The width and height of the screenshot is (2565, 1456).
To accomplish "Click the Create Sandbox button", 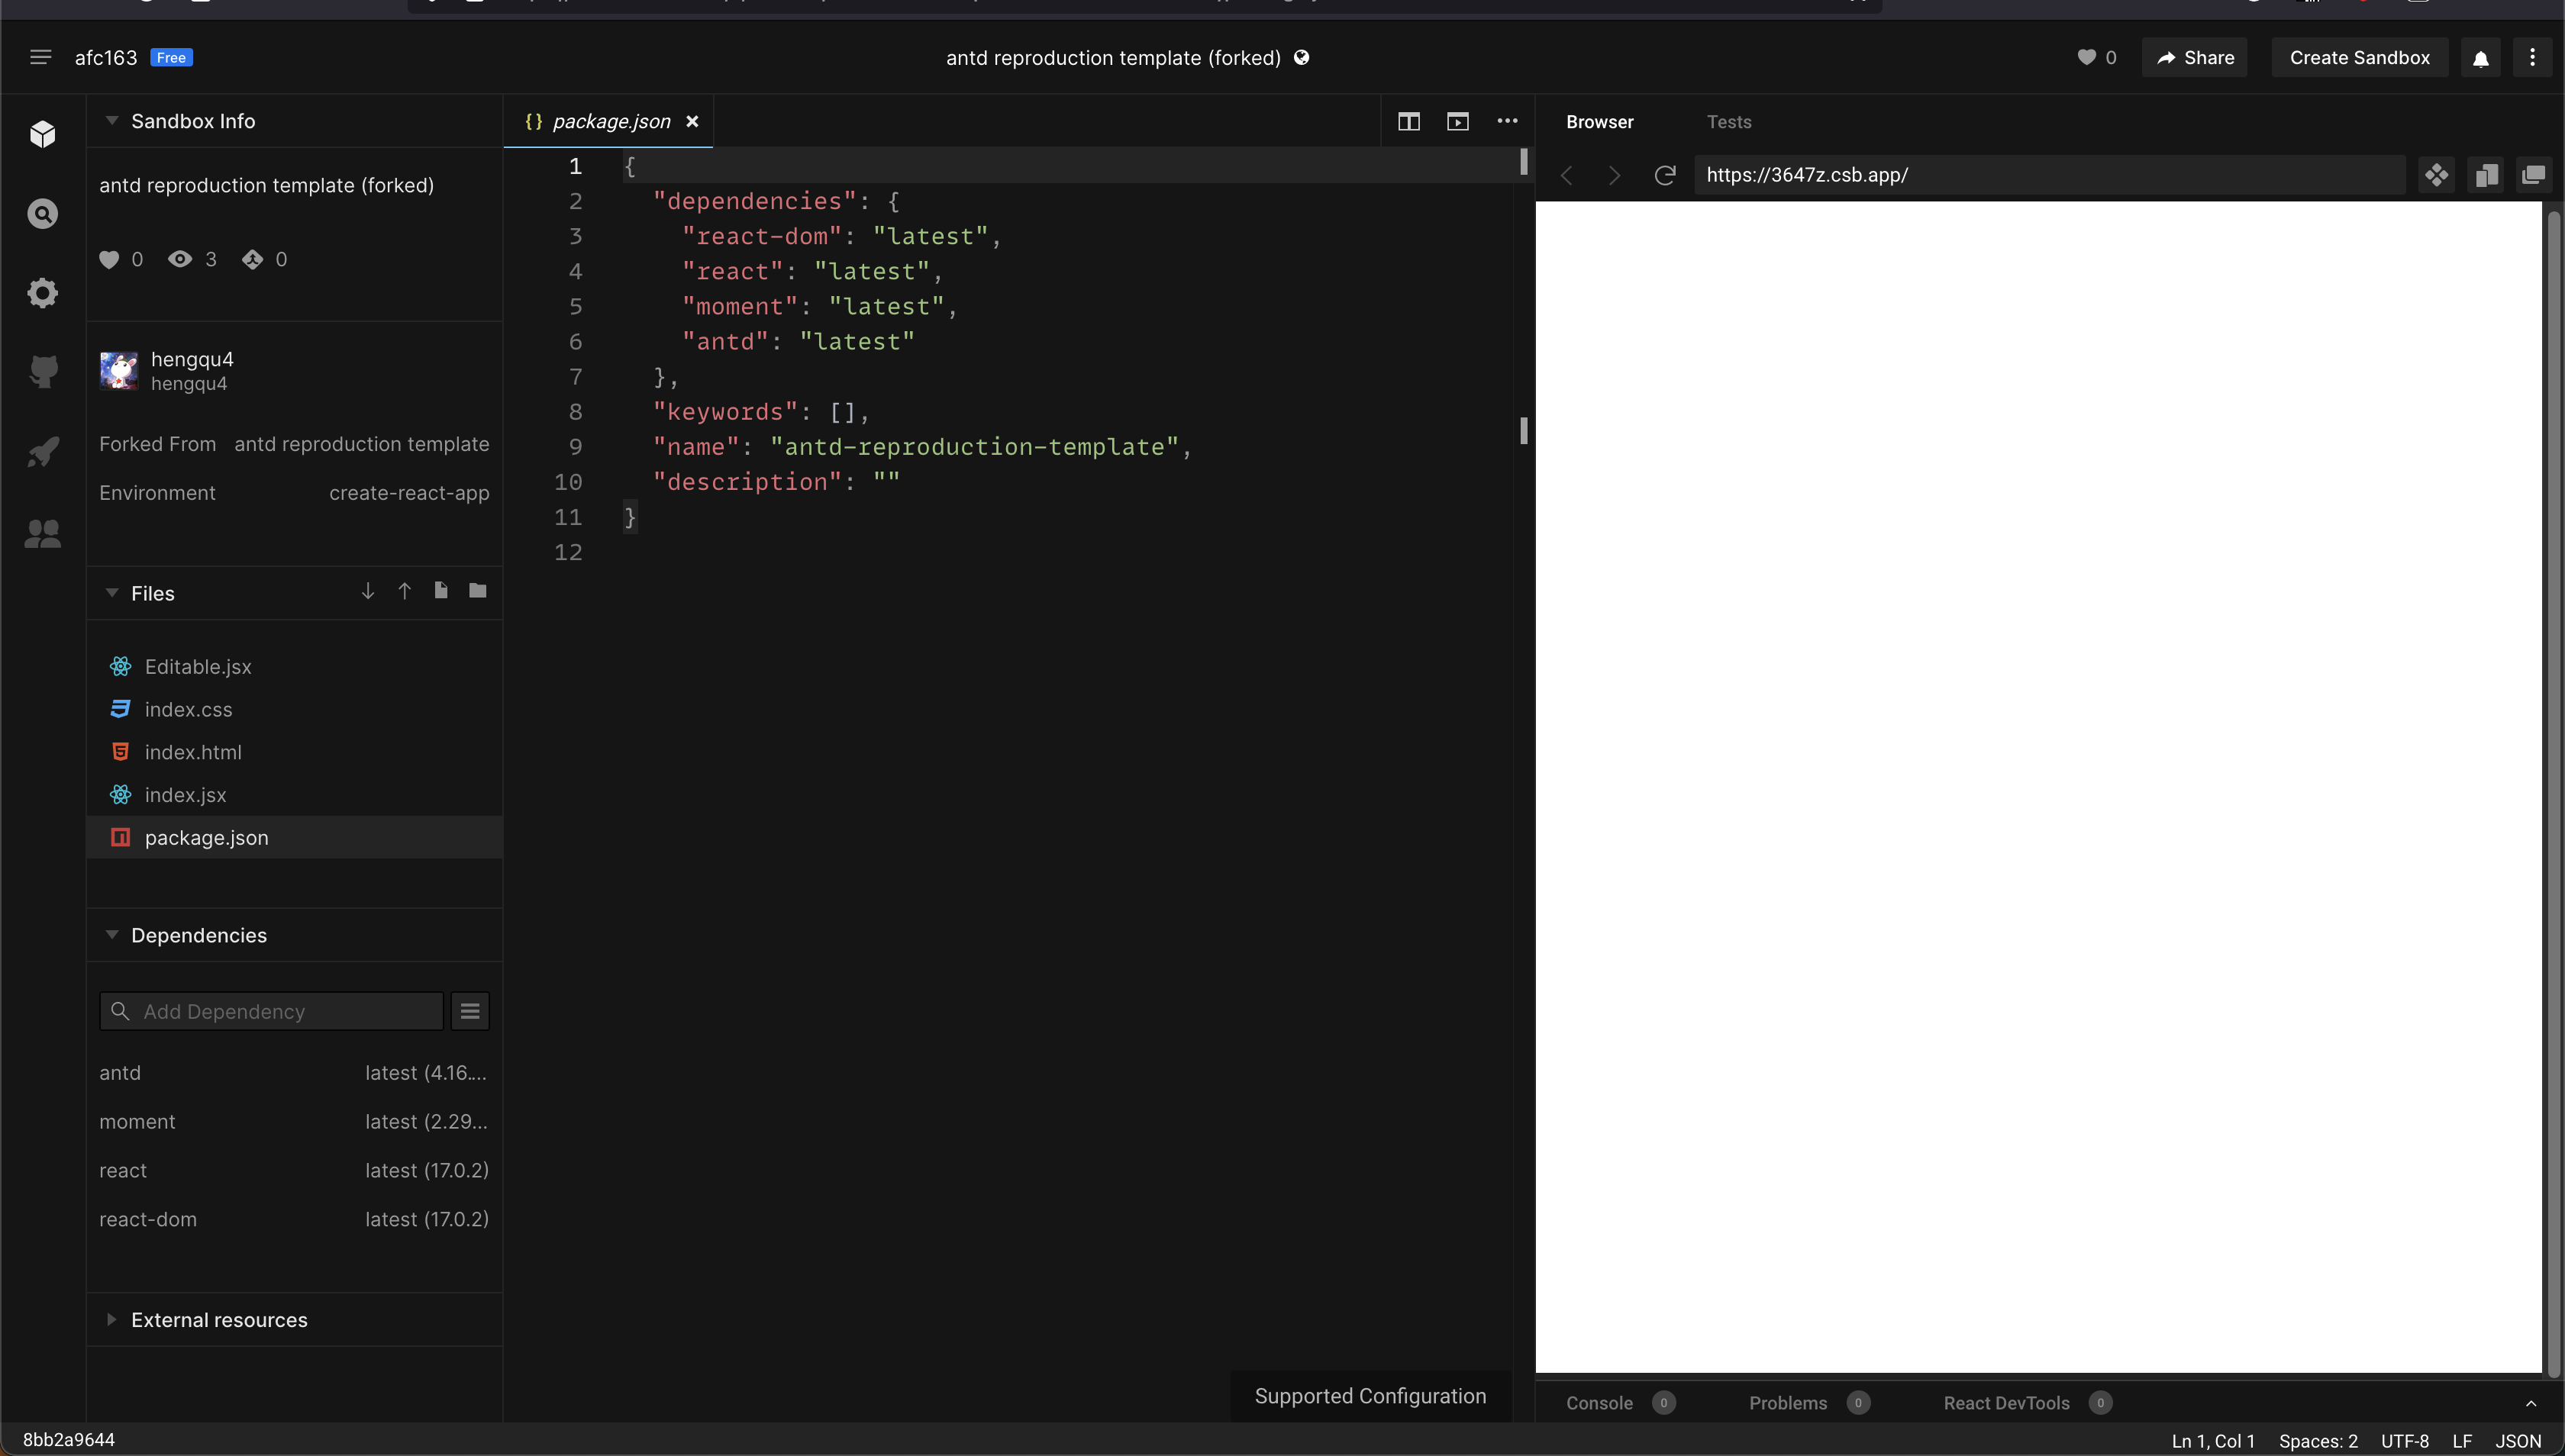I will [2358, 57].
